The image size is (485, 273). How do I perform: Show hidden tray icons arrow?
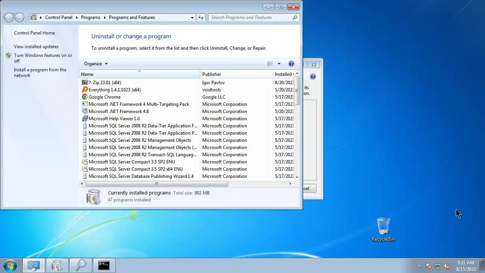(419, 266)
